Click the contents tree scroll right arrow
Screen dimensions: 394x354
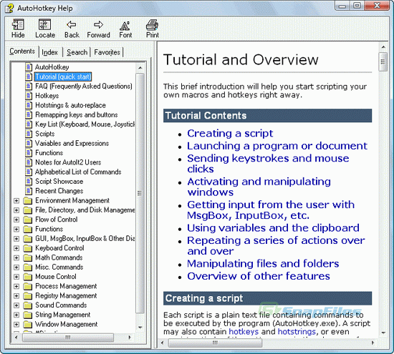pyautogui.click(x=130, y=338)
